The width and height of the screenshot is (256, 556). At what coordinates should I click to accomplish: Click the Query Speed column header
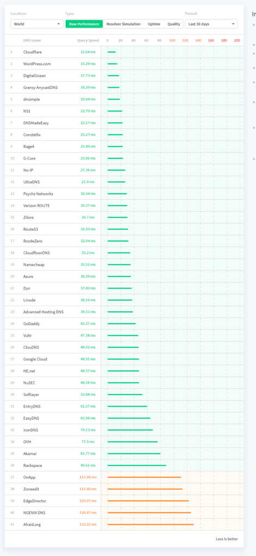pyautogui.click(x=88, y=40)
